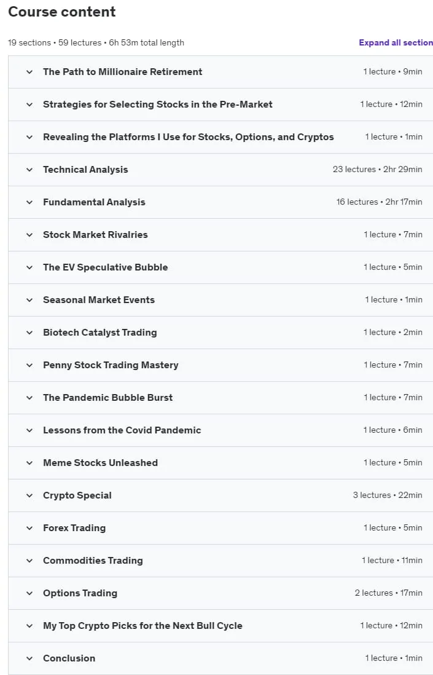Expand Penny Stock Trading Mastery chevron
Image resolution: width=433 pixels, height=675 pixels.
(29, 366)
